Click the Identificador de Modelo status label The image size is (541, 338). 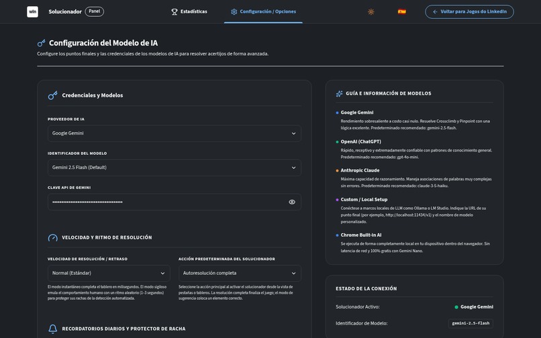pyautogui.click(x=362, y=323)
